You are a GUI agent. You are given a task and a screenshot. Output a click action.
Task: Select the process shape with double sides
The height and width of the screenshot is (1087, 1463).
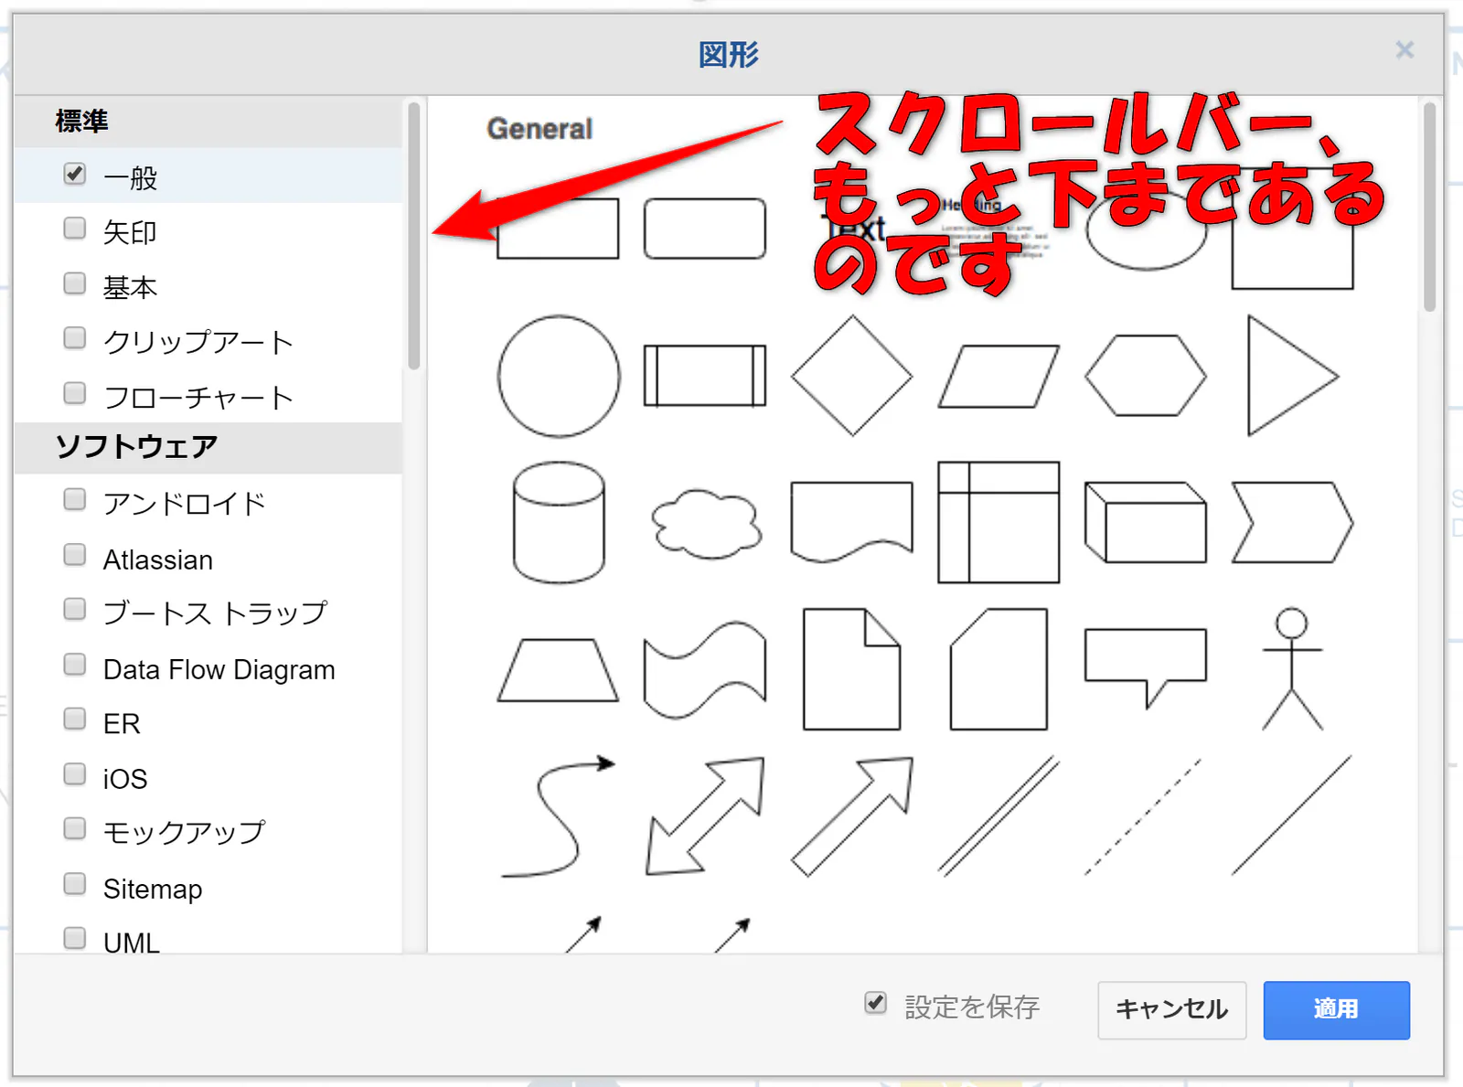pyautogui.click(x=705, y=376)
